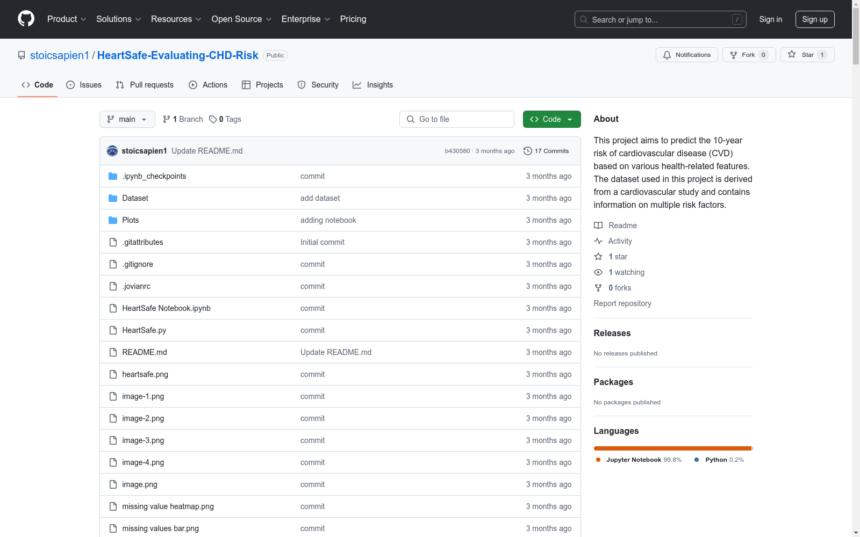
Task: Click the file icon beside heartsafe.png
Action: pyautogui.click(x=113, y=374)
